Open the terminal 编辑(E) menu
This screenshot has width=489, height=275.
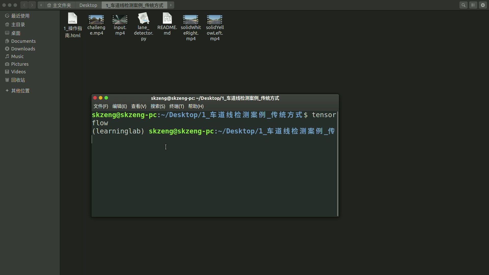coord(120,106)
